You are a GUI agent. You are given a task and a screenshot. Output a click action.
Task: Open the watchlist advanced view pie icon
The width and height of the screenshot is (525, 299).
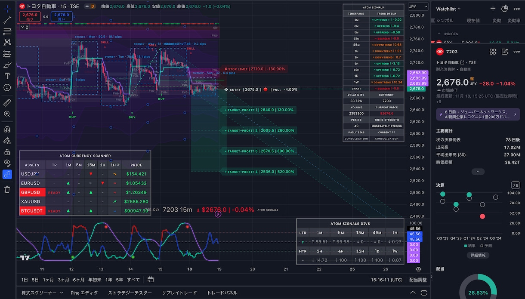coord(505,9)
